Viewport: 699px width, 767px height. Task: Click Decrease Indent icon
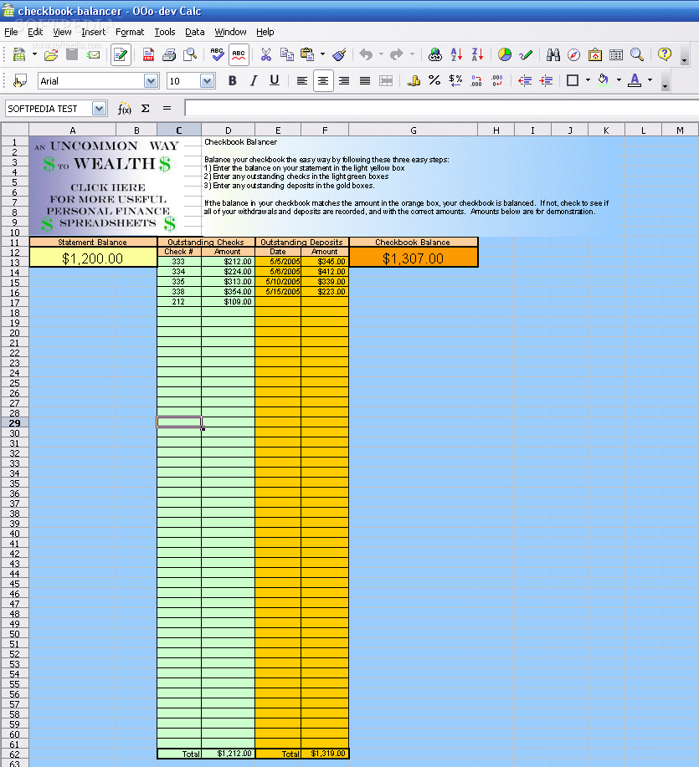(525, 80)
